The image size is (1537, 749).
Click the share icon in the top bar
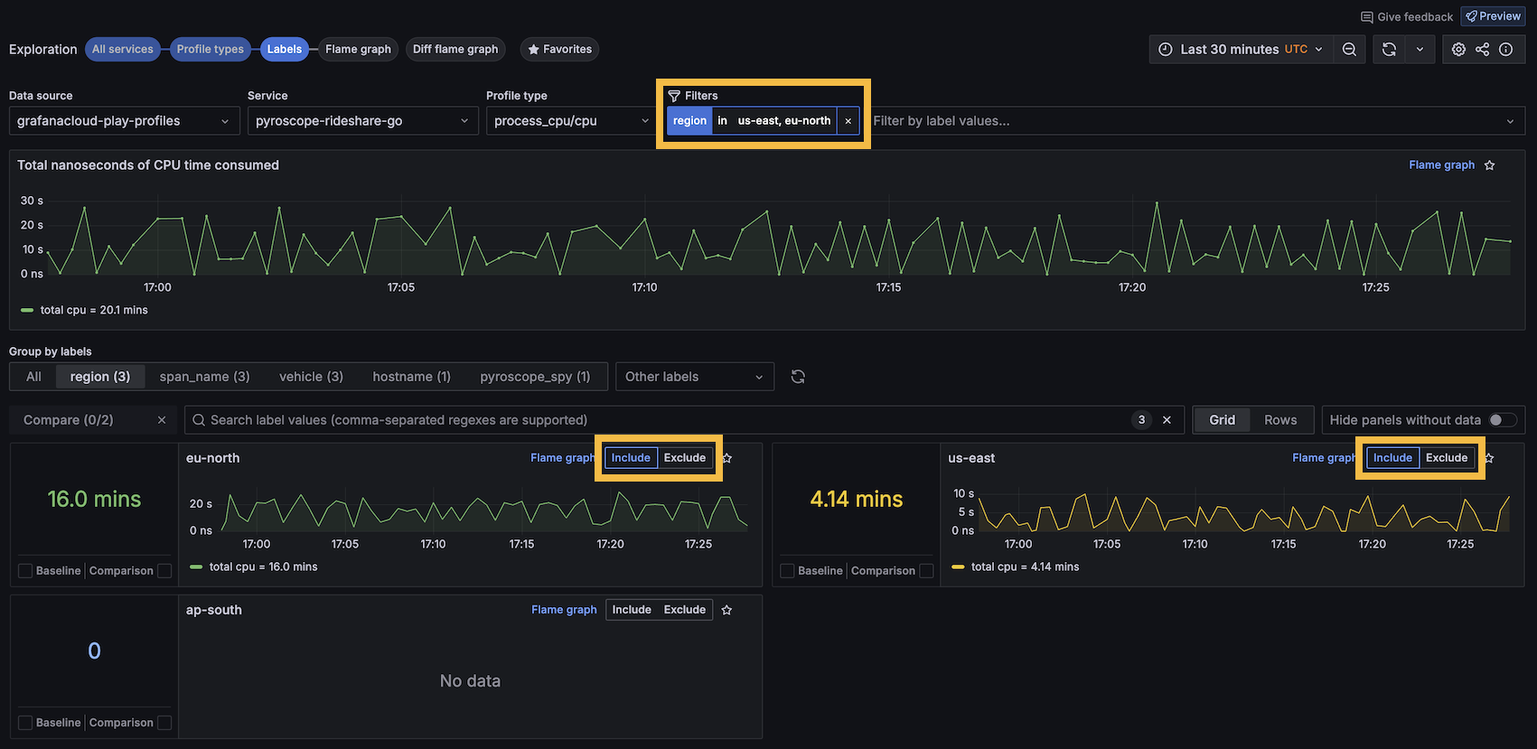tap(1482, 50)
